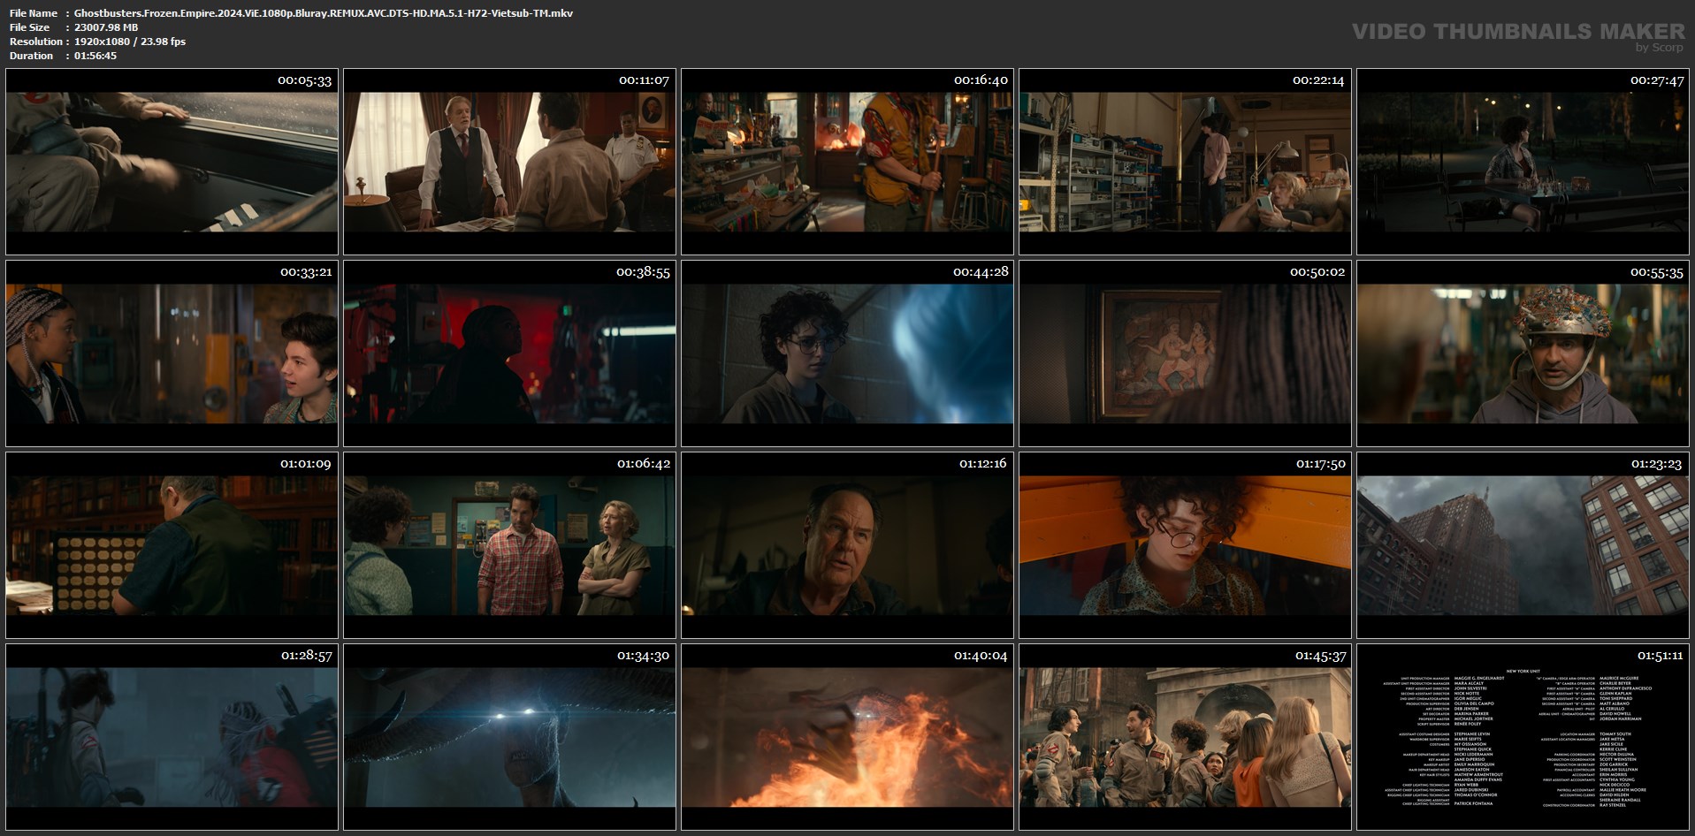Select the crowd frame at 01:45:37
The height and width of the screenshot is (836, 1695).
1185,737
